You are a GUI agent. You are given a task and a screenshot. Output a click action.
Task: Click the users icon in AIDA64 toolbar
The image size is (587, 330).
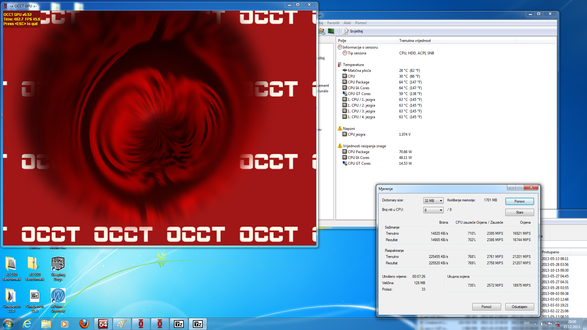click(322, 31)
